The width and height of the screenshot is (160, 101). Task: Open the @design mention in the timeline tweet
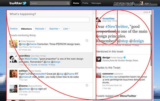click(56, 62)
